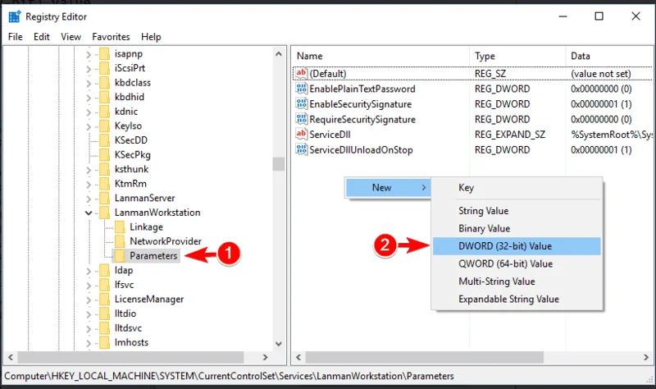Click the kbdhid folder icon

[105, 97]
